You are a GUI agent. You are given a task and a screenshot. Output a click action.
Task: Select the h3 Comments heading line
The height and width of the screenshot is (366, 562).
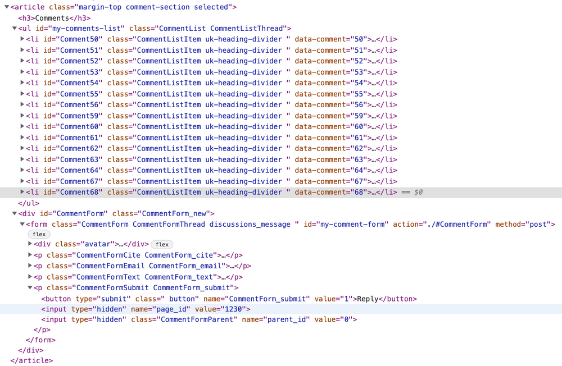click(x=54, y=18)
